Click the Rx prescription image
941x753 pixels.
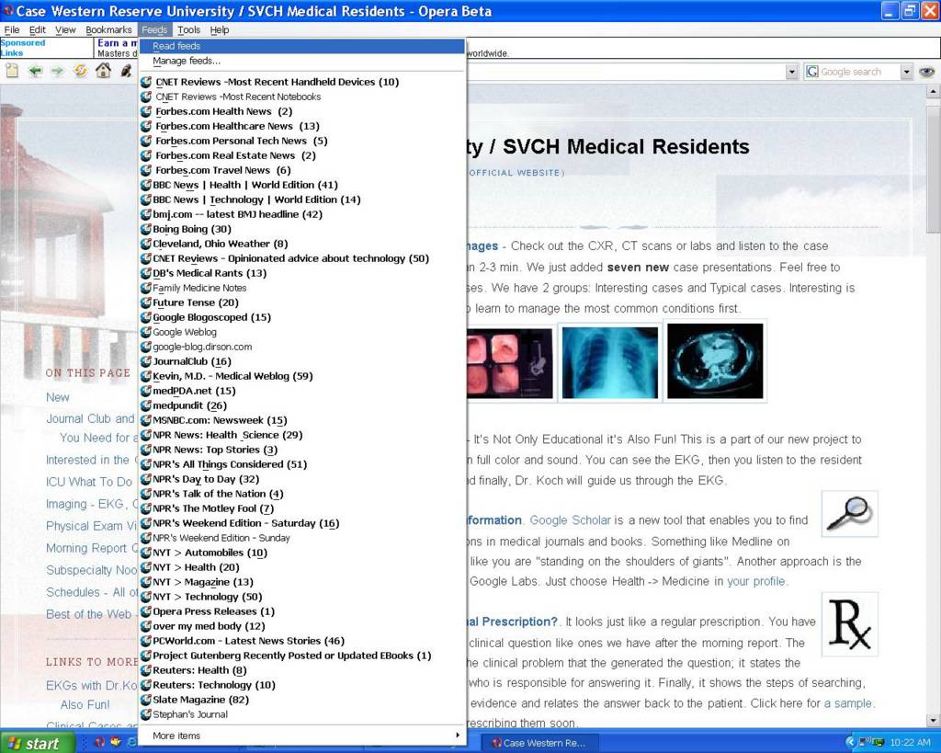point(849,624)
